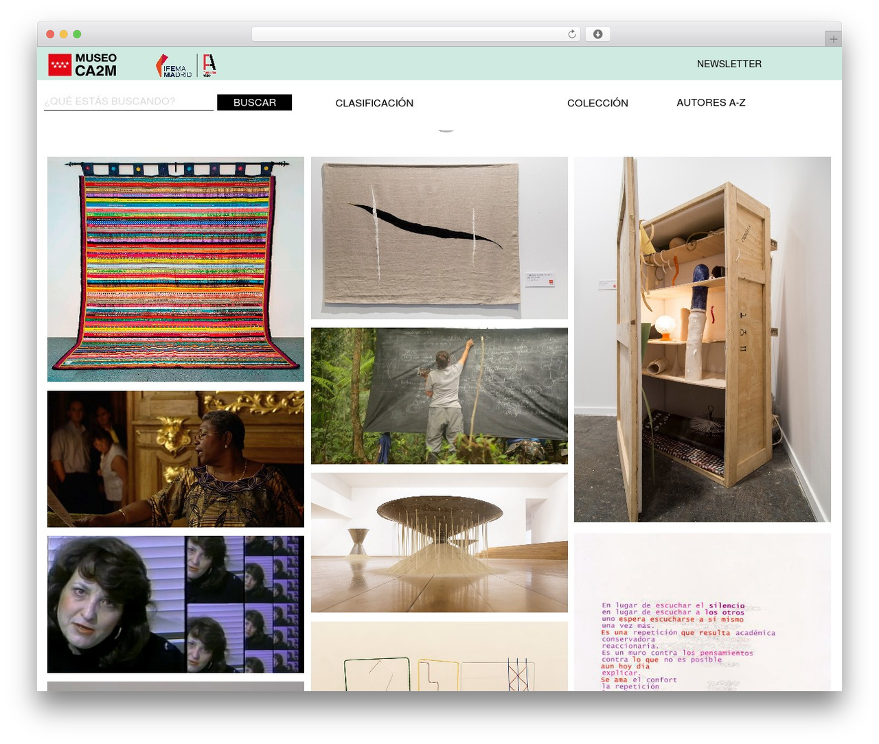The image size is (879, 744).
Task: Click the Museo CA2M logo
Action: click(82, 65)
